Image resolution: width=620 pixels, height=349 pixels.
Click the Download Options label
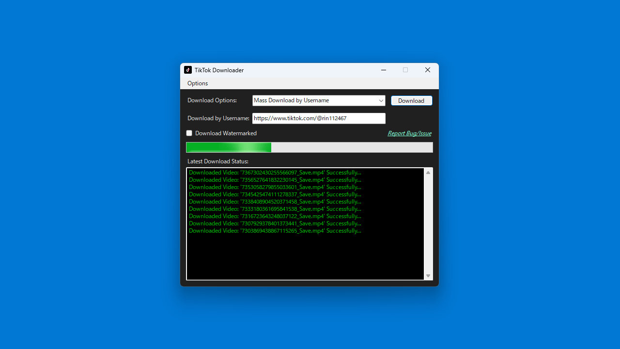coord(212,100)
